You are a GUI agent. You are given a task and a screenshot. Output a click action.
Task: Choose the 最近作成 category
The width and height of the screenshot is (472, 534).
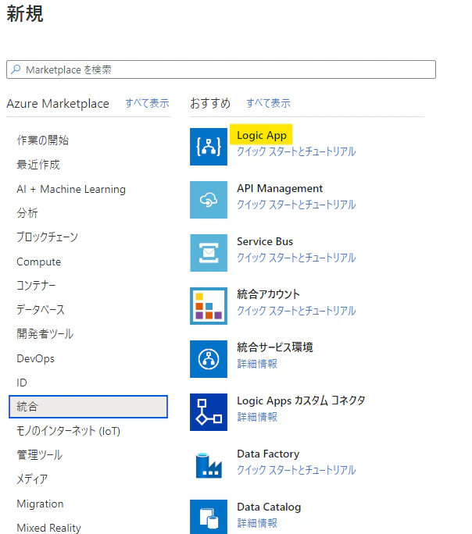click(38, 165)
